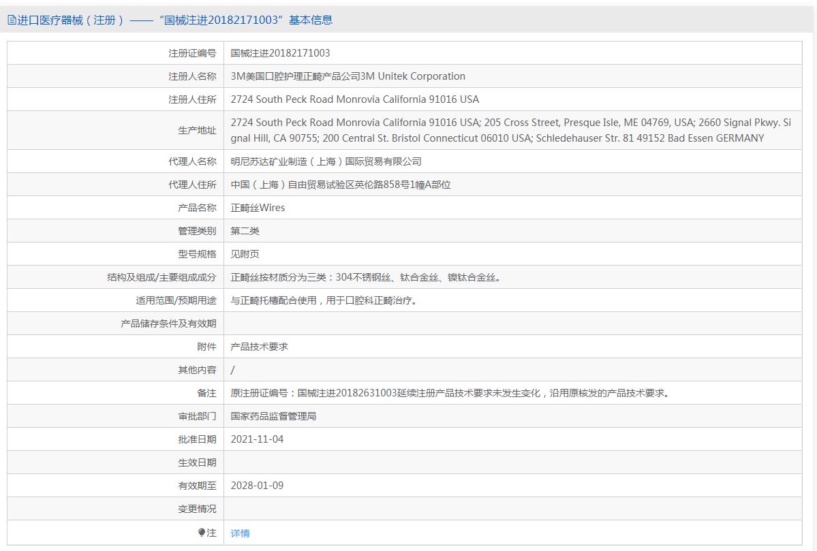Select the 见附页 specification value
Screen dimensions: 817x551
tap(245, 254)
